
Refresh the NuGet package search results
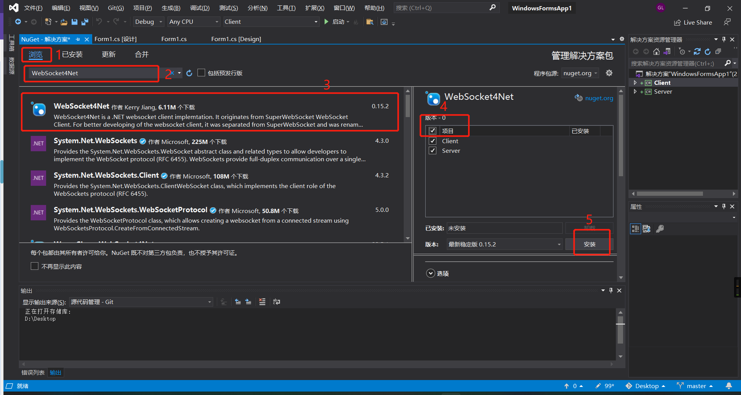click(189, 73)
